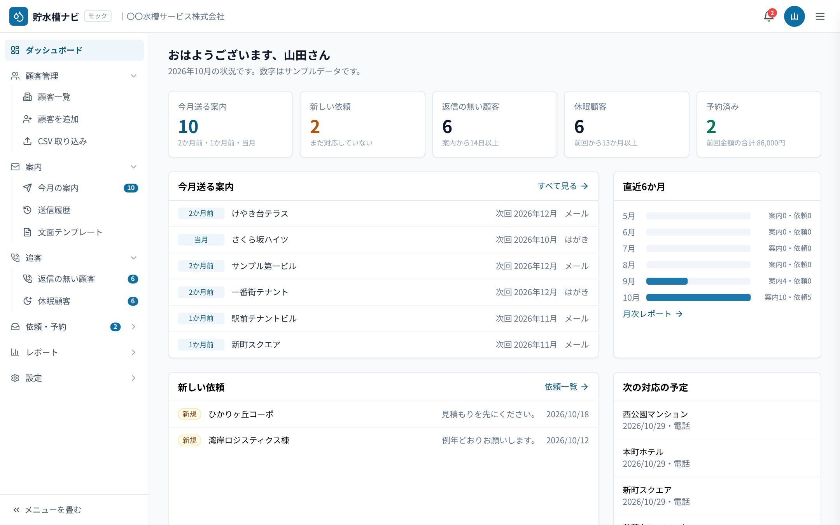The width and height of the screenshot is (840, 525).
Task: Collapse the 追客 section chevron
Action: pos(133,258)
